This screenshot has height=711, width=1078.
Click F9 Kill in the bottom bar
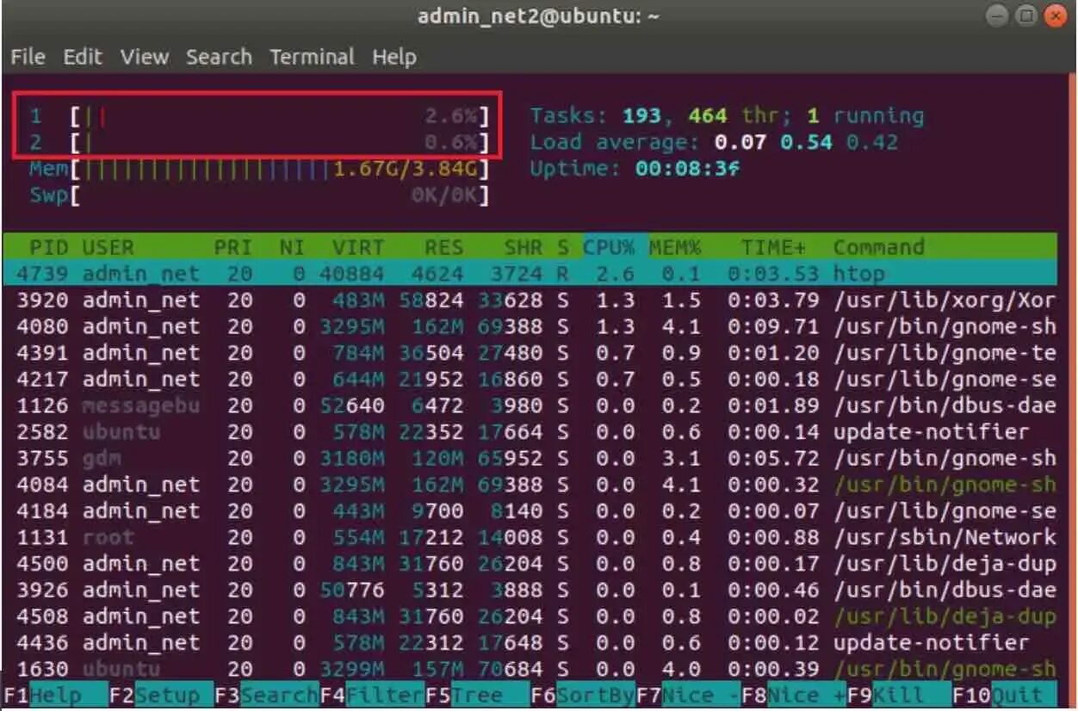pyautogui.click(x=899, y=696)
